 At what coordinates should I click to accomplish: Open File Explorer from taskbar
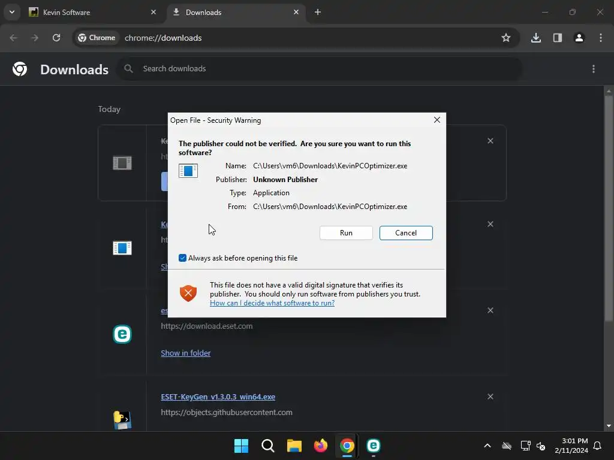(x=294, y=446)
